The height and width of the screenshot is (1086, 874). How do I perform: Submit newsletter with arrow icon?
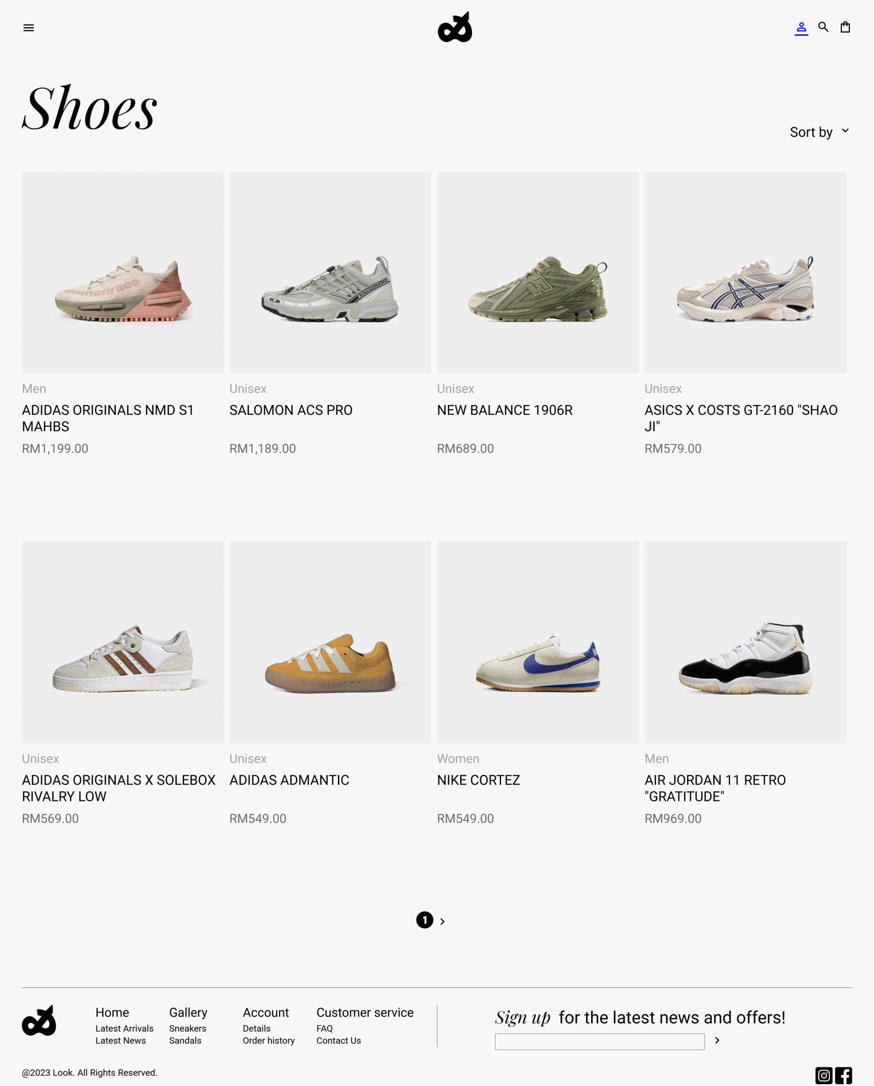(x=717, y=1040)
